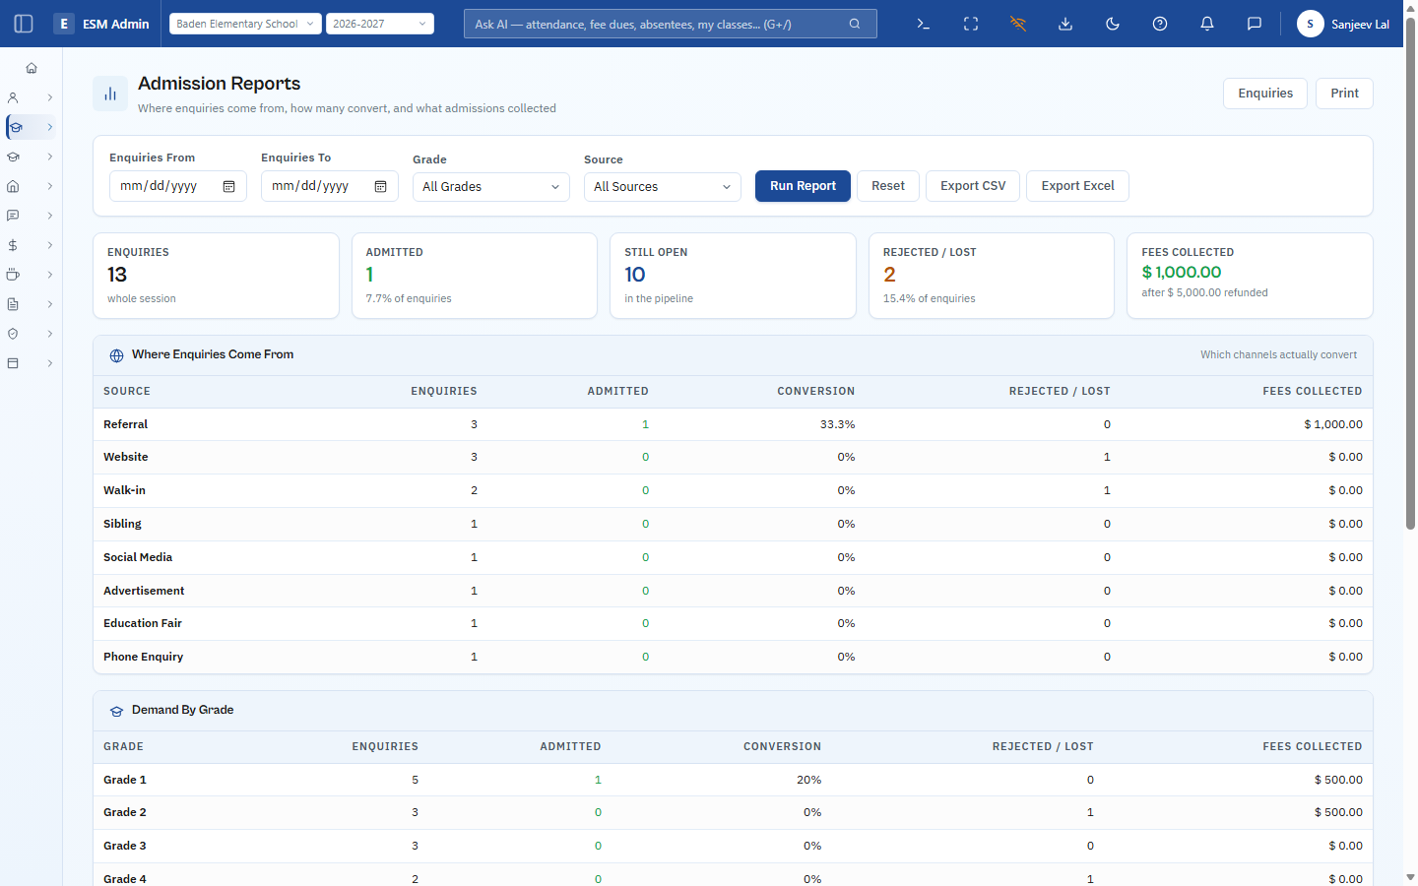Open the Baden Elementary School dropdown
The height and width of the screenshot is (886, 1418).
point(245,24)
